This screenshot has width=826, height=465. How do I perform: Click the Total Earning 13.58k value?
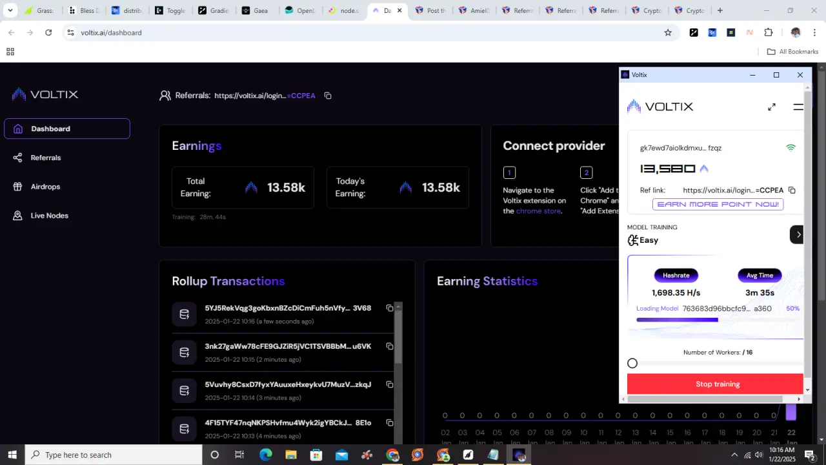(286, 187)
